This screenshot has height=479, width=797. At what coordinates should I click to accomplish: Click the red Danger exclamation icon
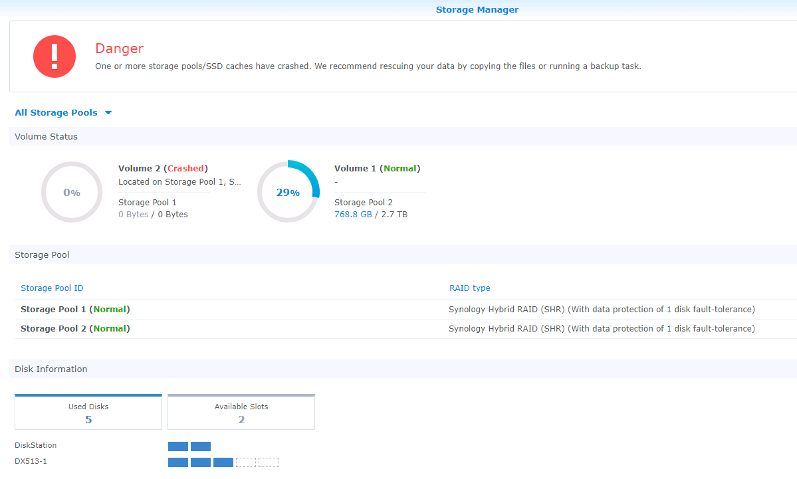[55, 56]
